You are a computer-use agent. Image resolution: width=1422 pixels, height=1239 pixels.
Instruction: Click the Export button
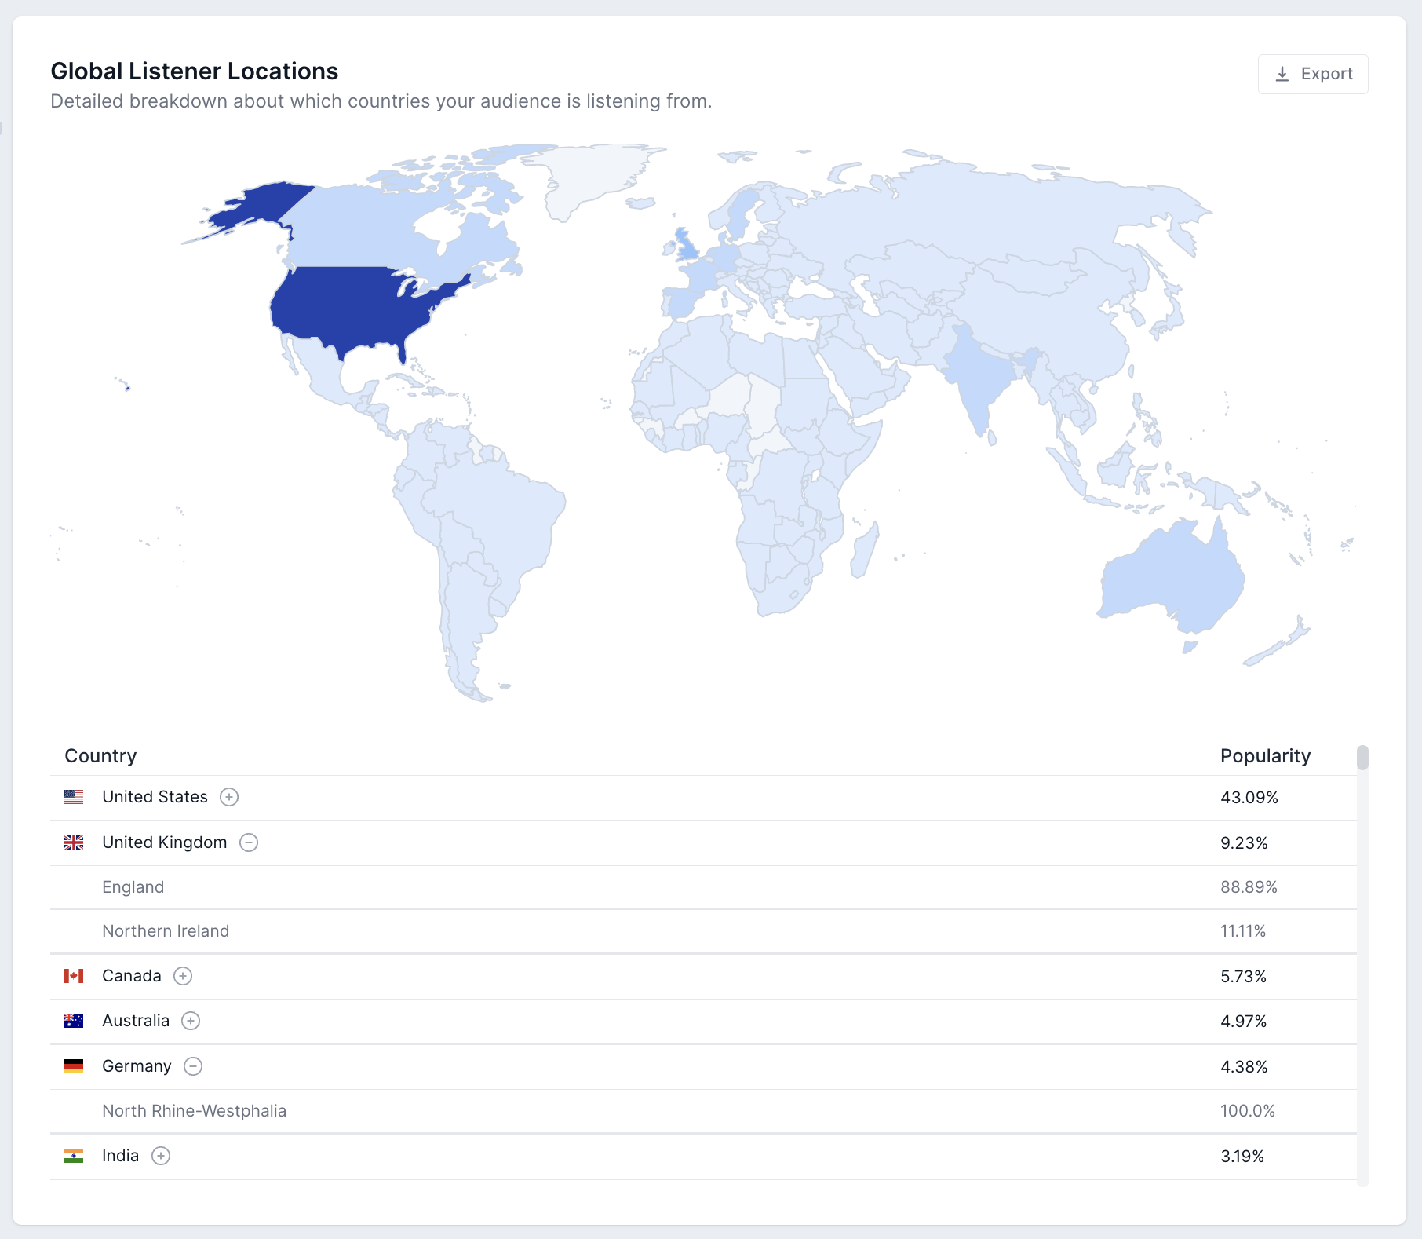click(1312, 74)
